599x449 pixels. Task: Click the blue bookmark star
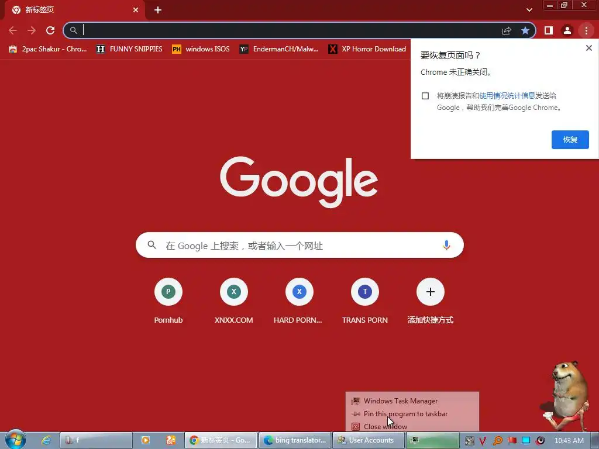pyautogui.click(x=525, y=30)
